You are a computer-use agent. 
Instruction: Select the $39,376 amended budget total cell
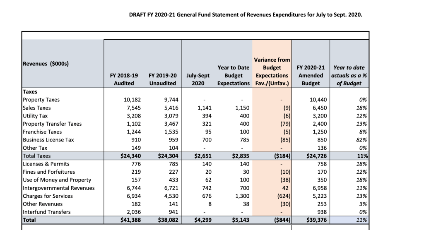[315, 220]
